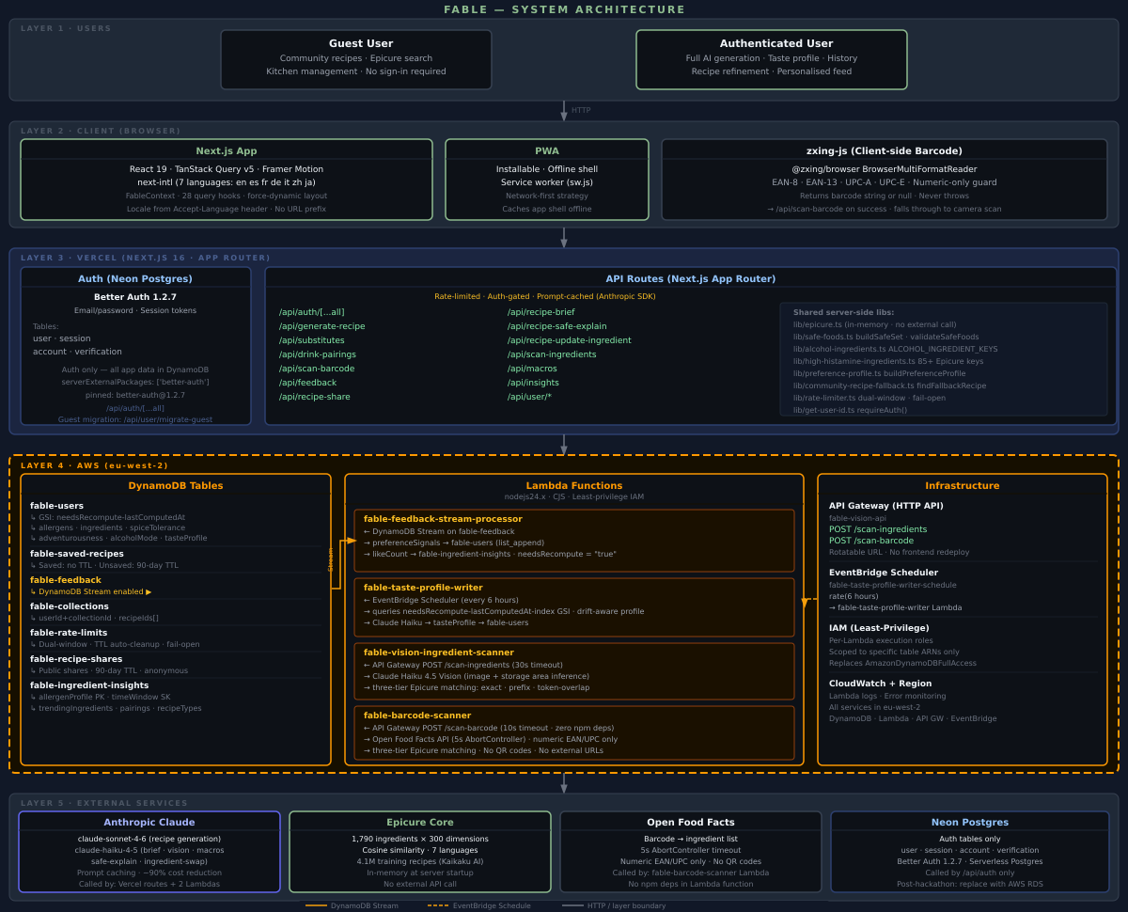Viewport: 1128px width, 912px height.
Task: Click the /api/recipe-brief route
Action: click(541, 312)
